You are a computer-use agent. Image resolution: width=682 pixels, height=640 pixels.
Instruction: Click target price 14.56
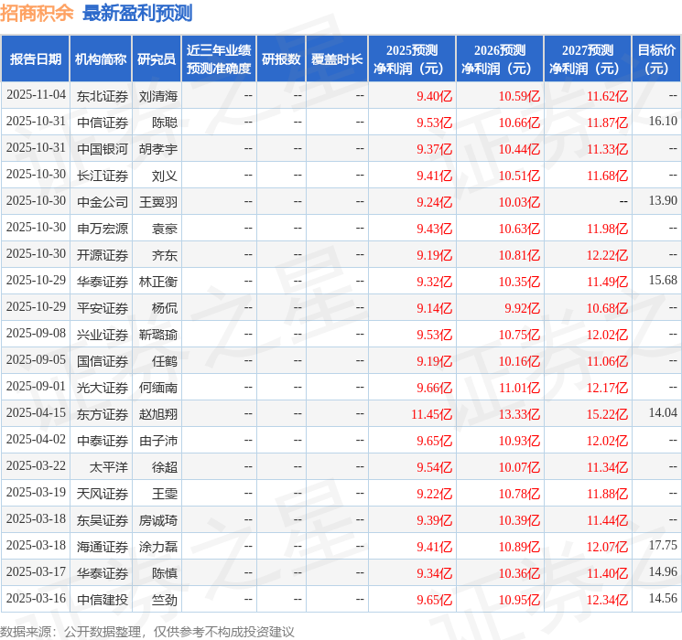[x=663, y=598]
